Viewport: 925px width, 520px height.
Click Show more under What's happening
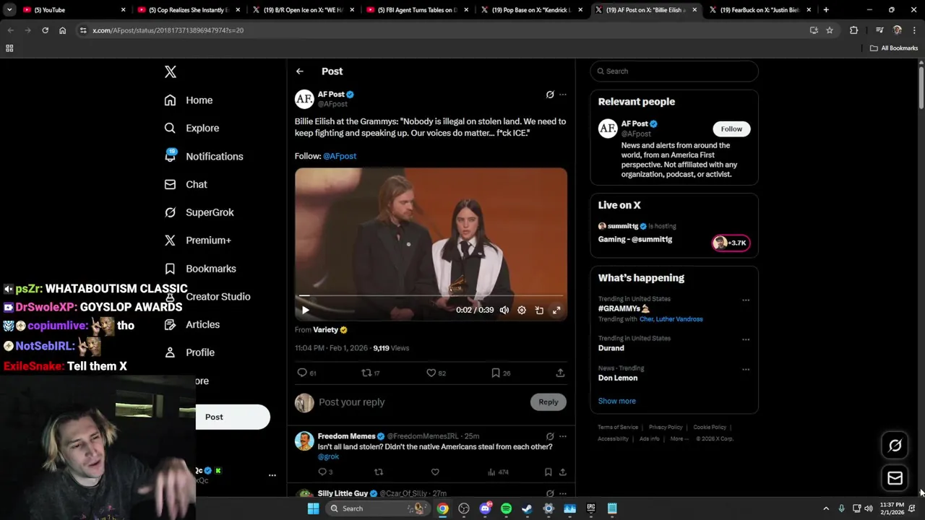[617, 401]
